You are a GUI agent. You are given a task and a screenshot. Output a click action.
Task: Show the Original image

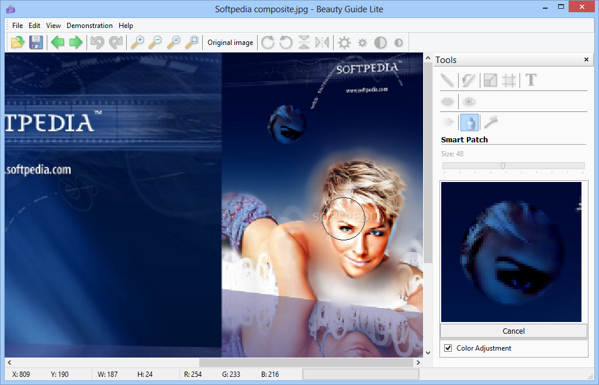230,43
